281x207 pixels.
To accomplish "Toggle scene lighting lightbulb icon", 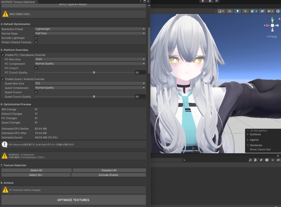I will [x=237, y=11].
